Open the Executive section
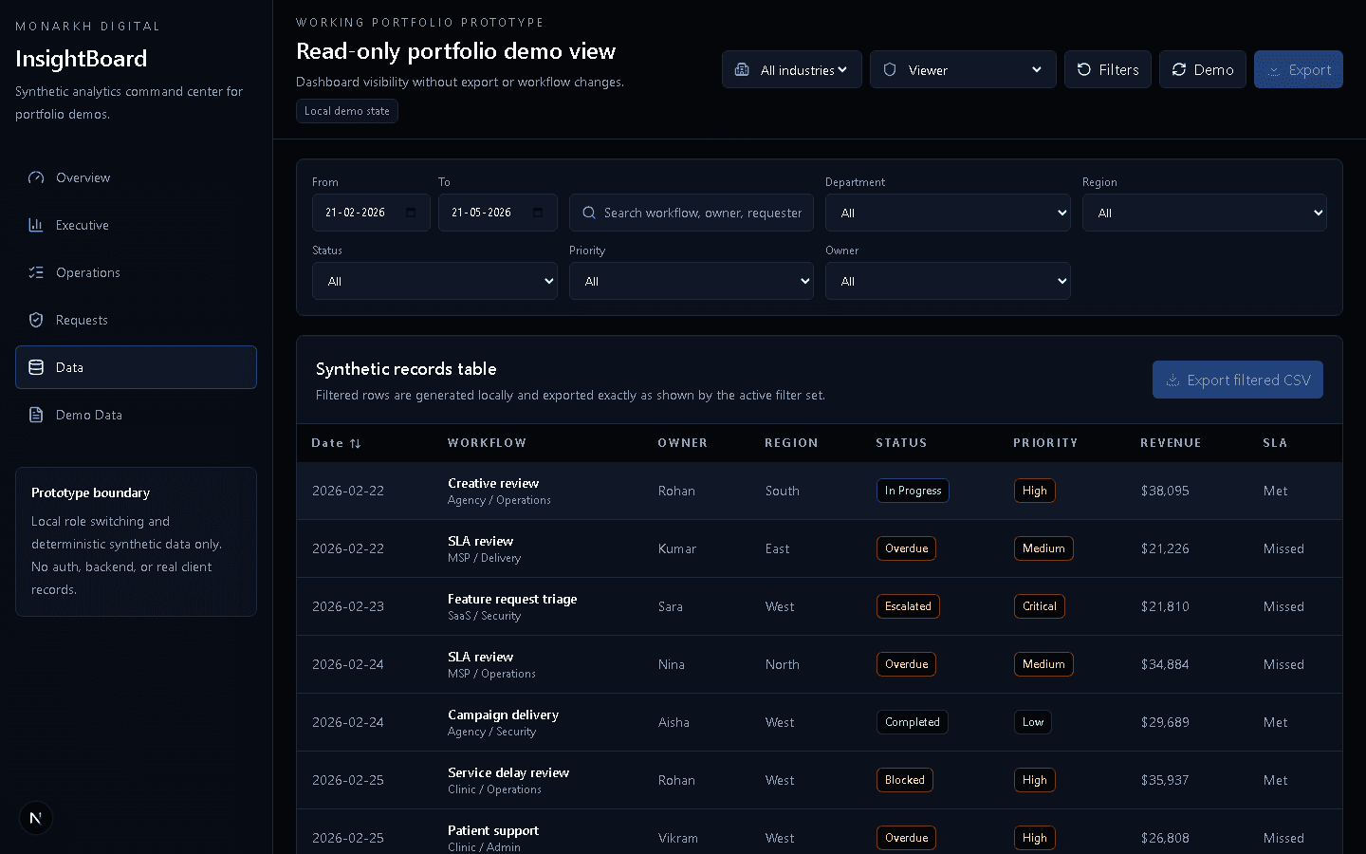 pyautogui.click(x=136, y=225)
